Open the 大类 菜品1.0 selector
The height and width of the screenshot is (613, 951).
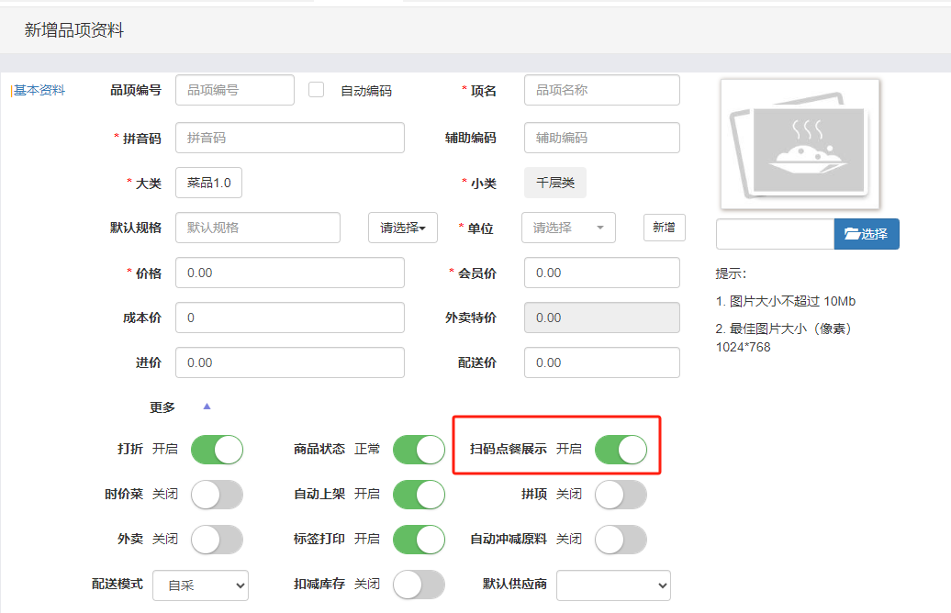tap(208, 183)
